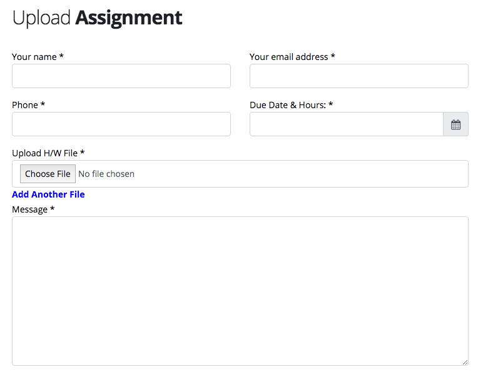Click the asterisk after Due Date & Hours
This screenshot has height=372, width=478.
pos(331,104)
